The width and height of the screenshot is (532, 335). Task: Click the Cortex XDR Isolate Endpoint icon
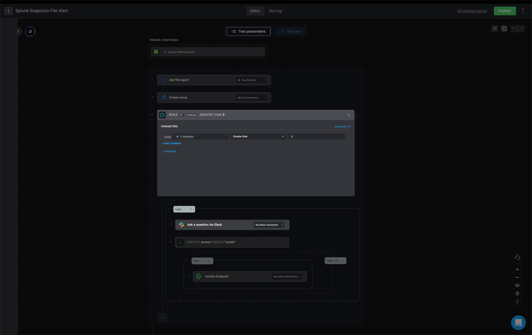[199, 276]
